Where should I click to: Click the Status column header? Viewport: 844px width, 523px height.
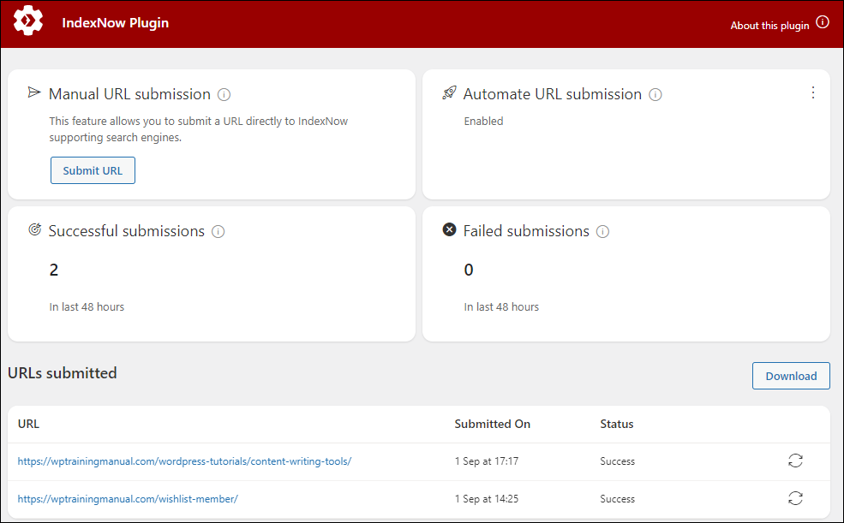(617, 424)
